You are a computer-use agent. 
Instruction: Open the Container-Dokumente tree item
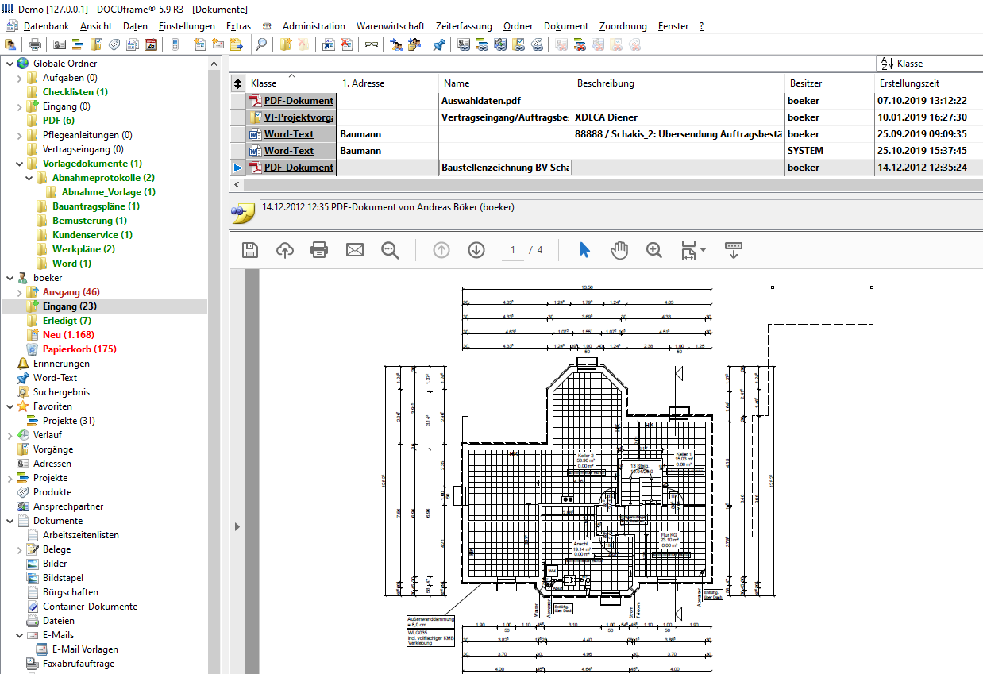pyautogui.click(x=91, y=607)
